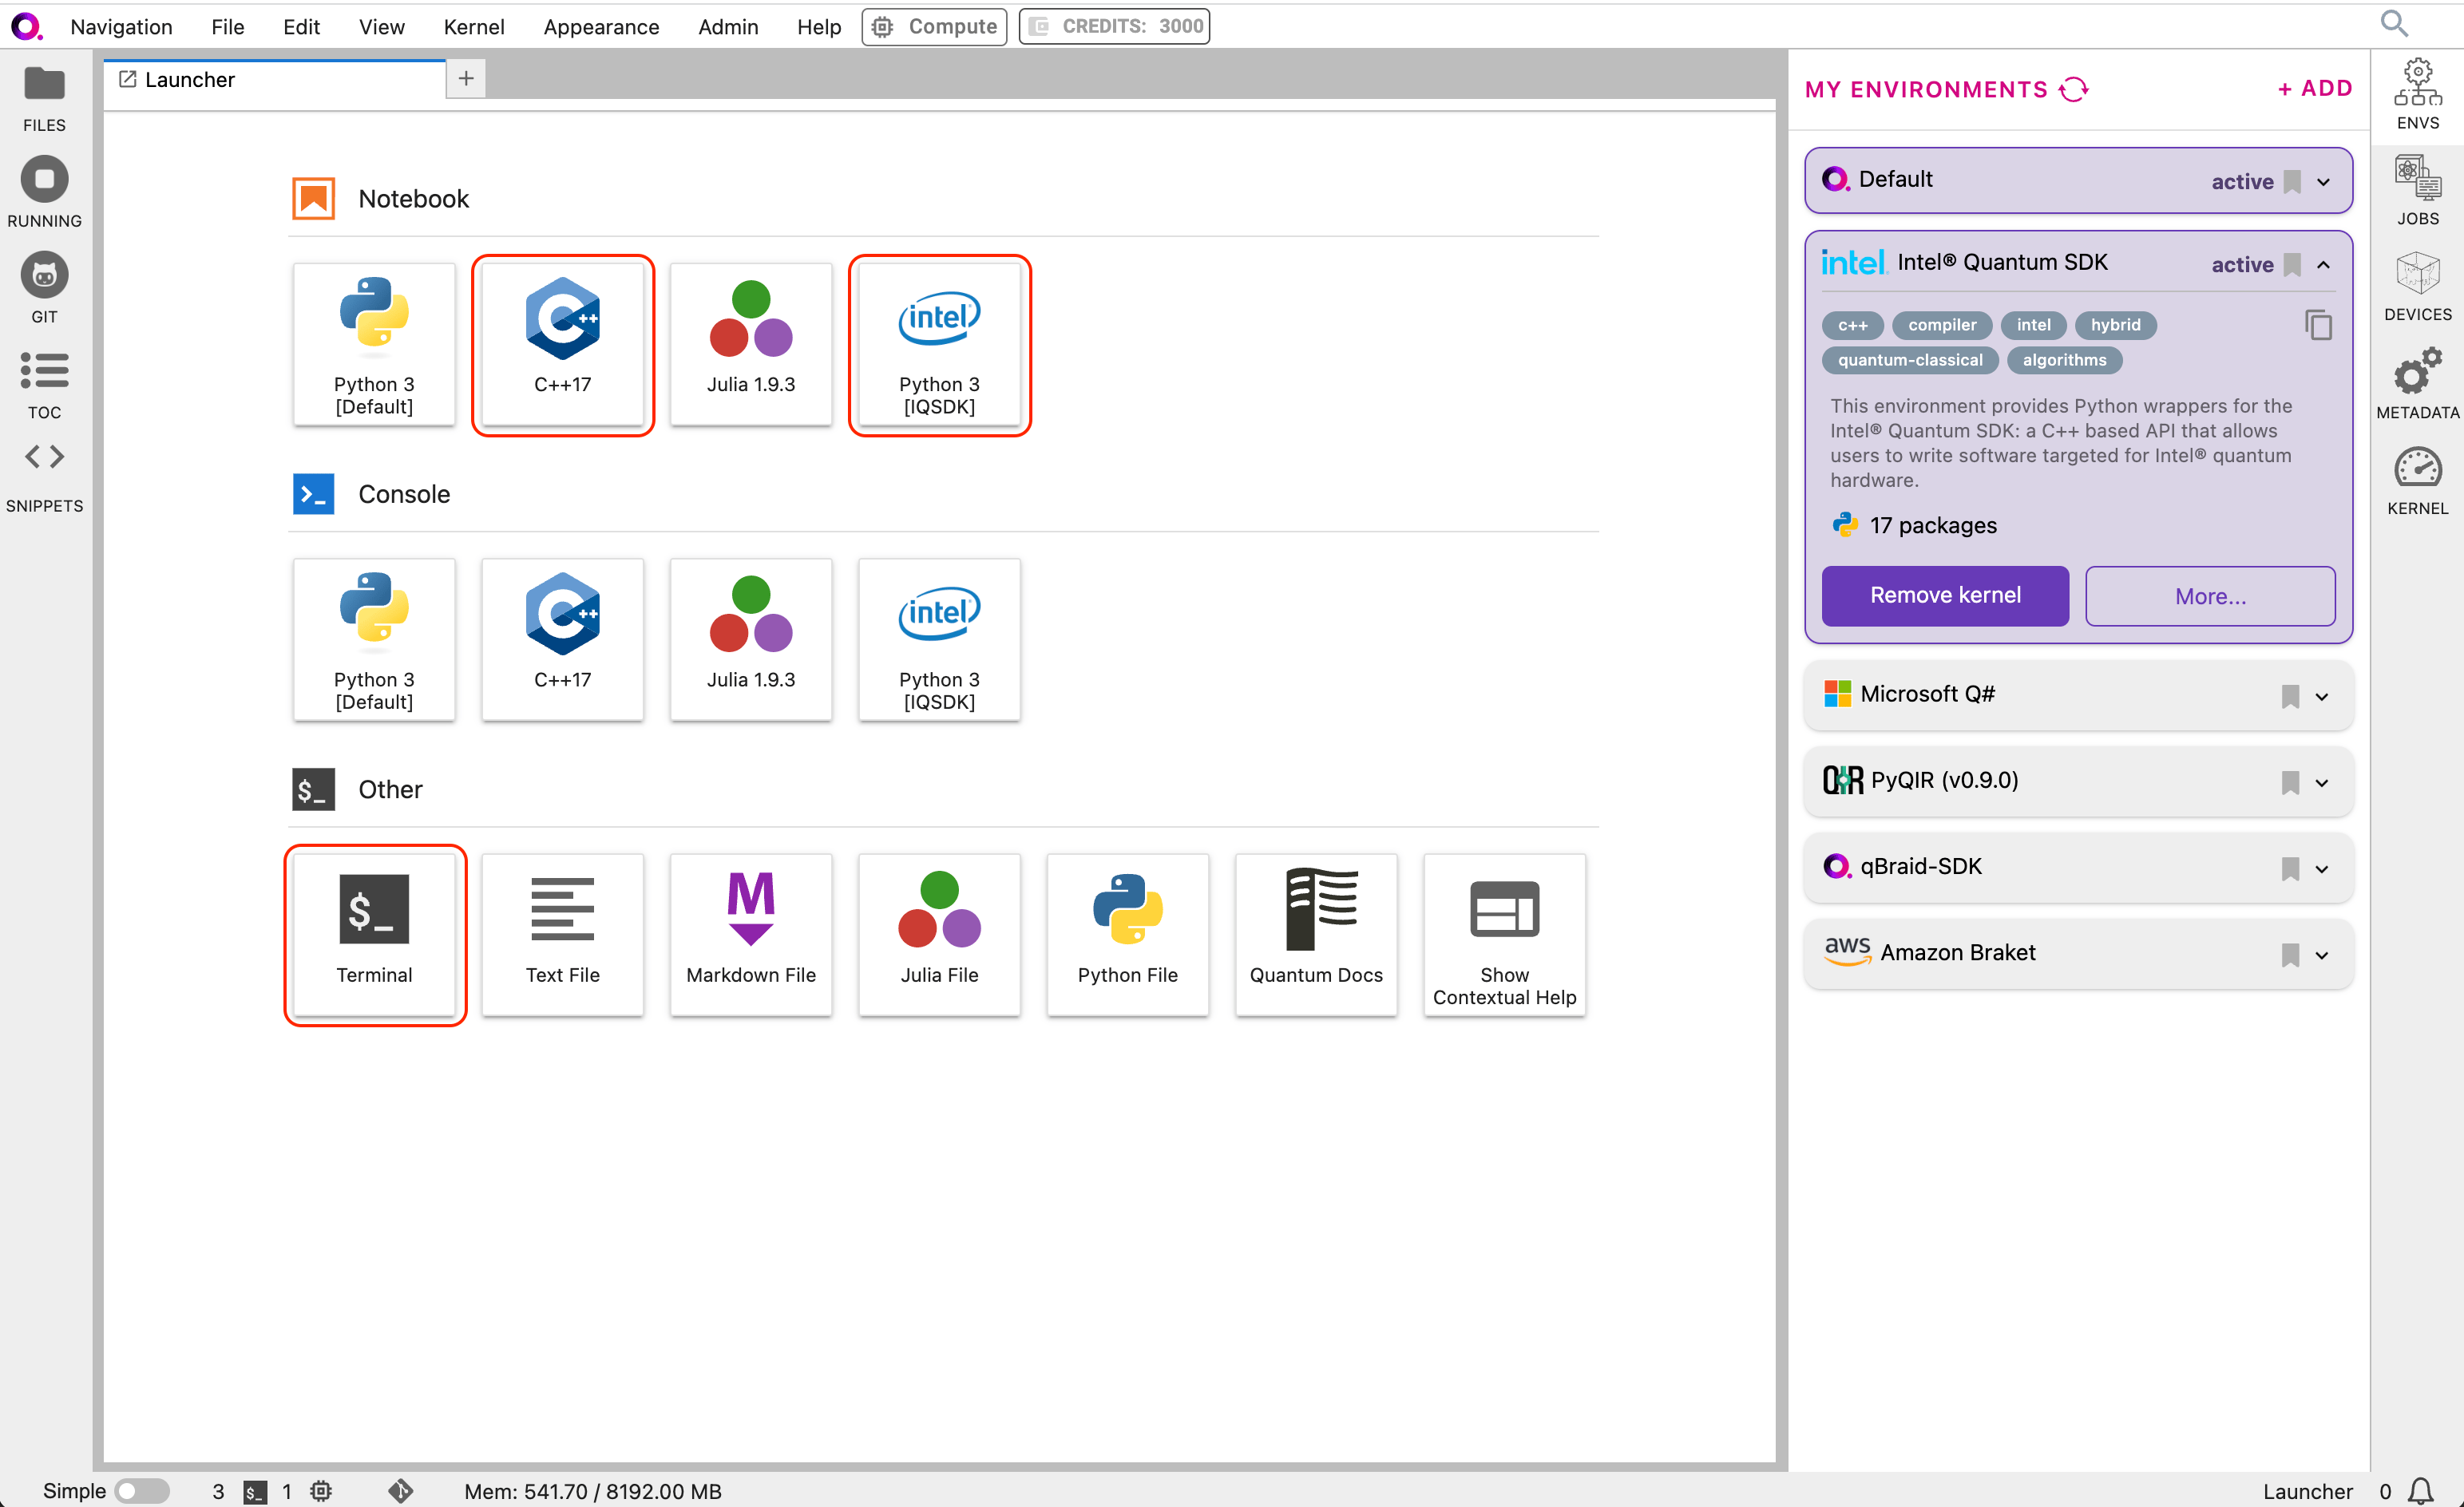Click the qBraid logo icon

click(x=26, y=26)
